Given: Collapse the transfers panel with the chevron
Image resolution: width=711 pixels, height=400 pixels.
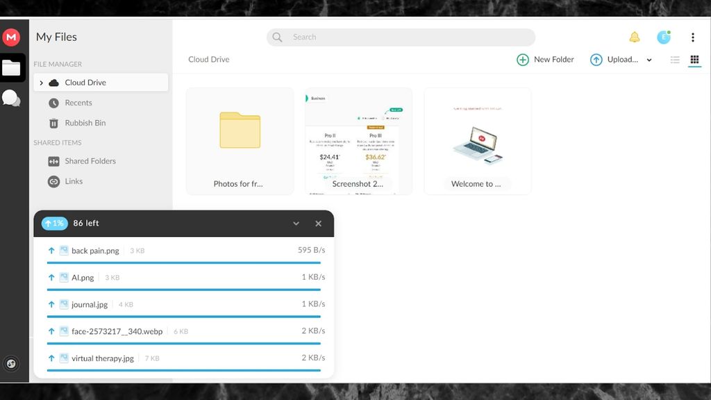Looking at the screenshot, I should [296, 223].
